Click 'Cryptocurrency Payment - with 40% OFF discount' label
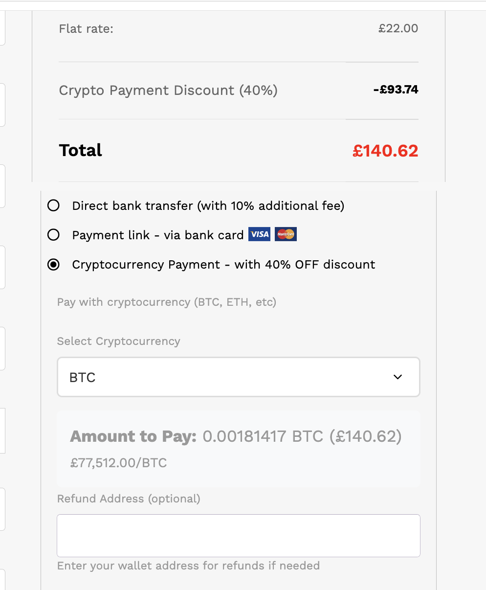Screen dimensions: 486x590 223,265
